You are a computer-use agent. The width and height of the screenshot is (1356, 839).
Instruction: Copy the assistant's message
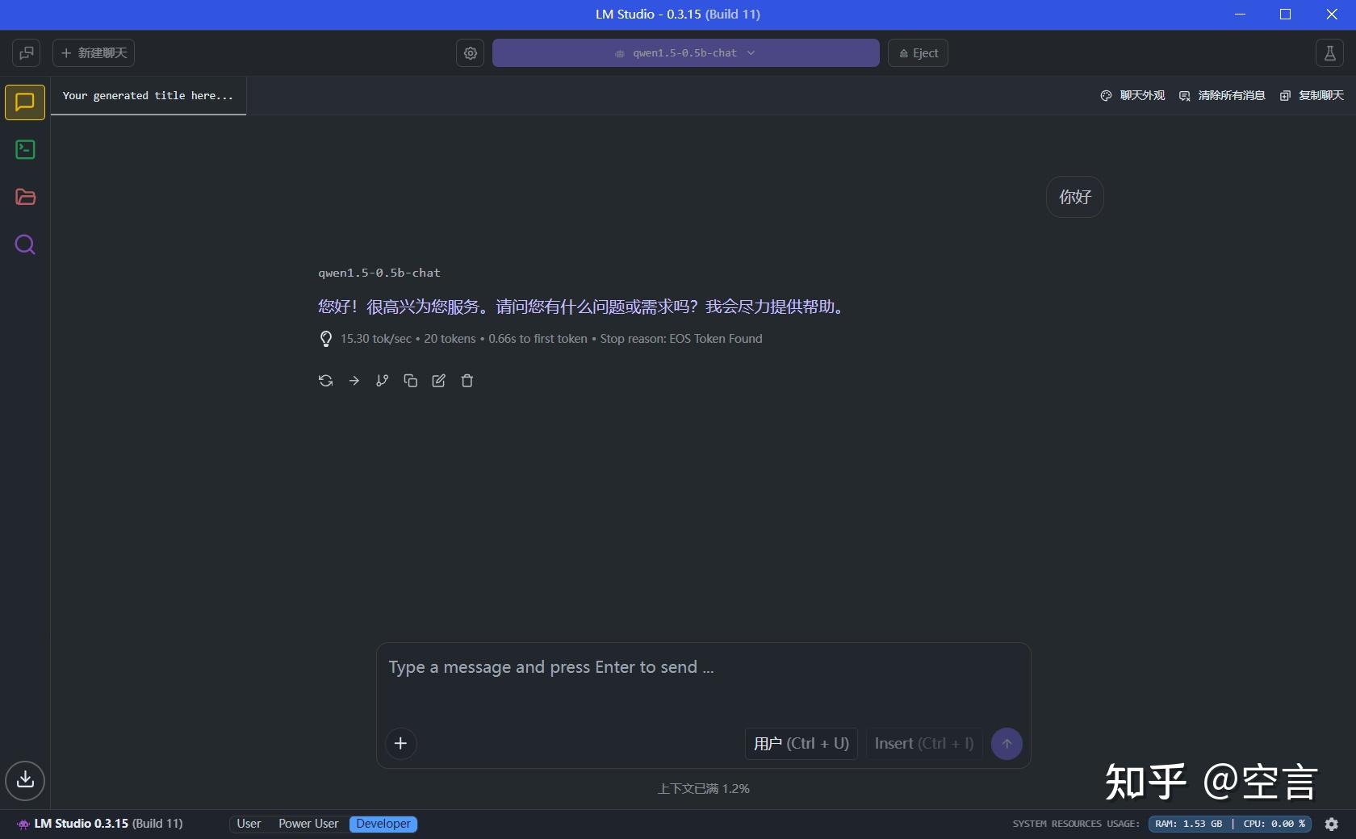pos(410,381)
